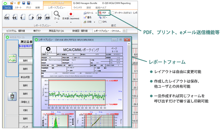Close the レポートプレビュー - CM-01A tab
The height and width of the screenshot is (129, 224).
[124, 31]
